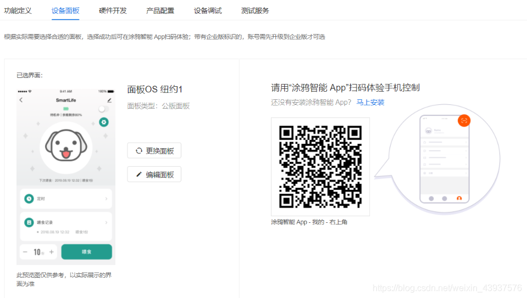Click the 面板类型: 公版面板 text
The image size is (527, 298).
coord(159,106)
